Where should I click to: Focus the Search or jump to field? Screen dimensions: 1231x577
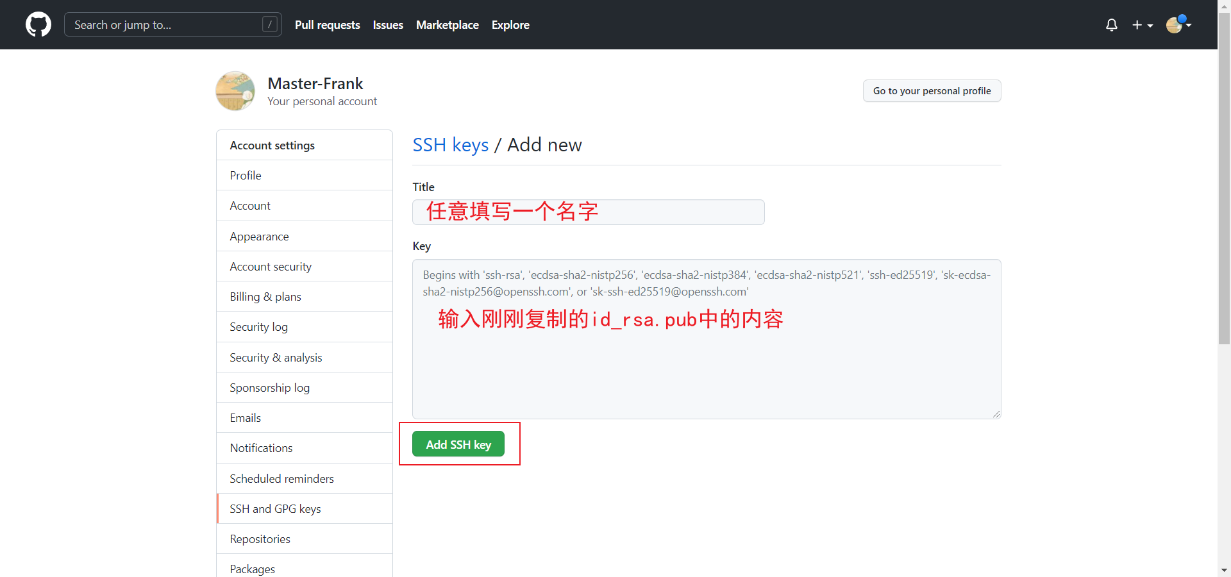coord(173,24)
